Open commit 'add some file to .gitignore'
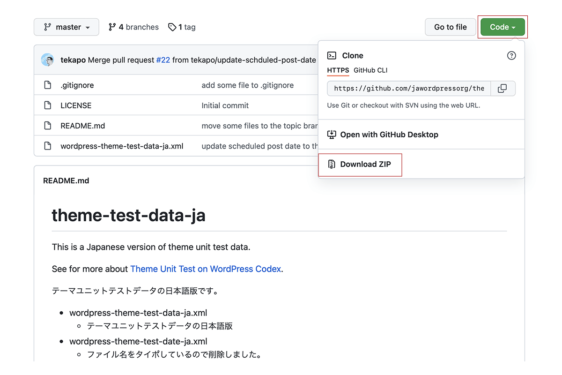Screen dimensions: 562x375 tap(248, 85)
